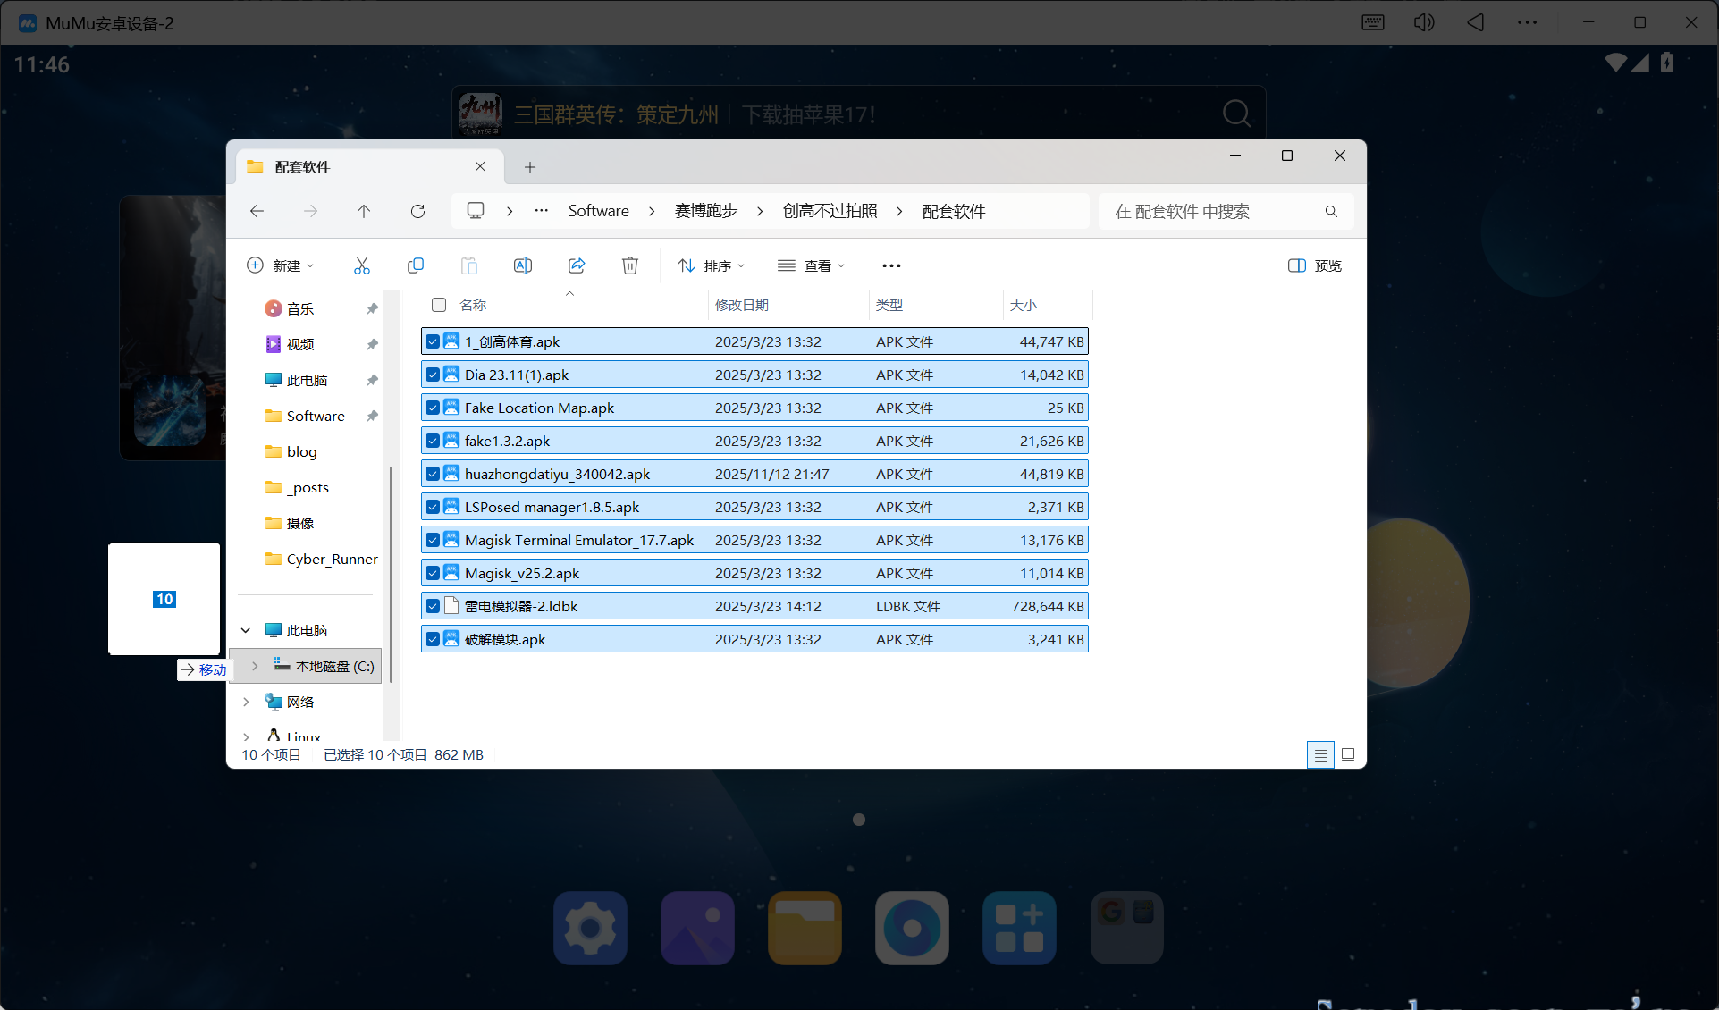This screenshot has height=1010, width=1719.
Task: Click the Delete trash icon
Action: pyautogui.click(x=630, y=265)
